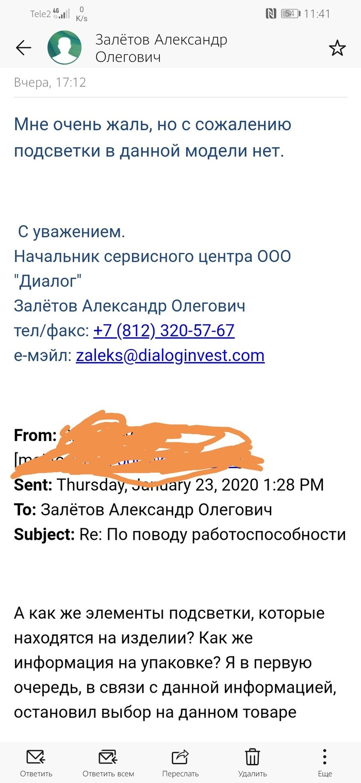This screenshot has height=783, width=361.
Task: Star this email as favorite
Action: pyautogui.click(x=337, y=48)
